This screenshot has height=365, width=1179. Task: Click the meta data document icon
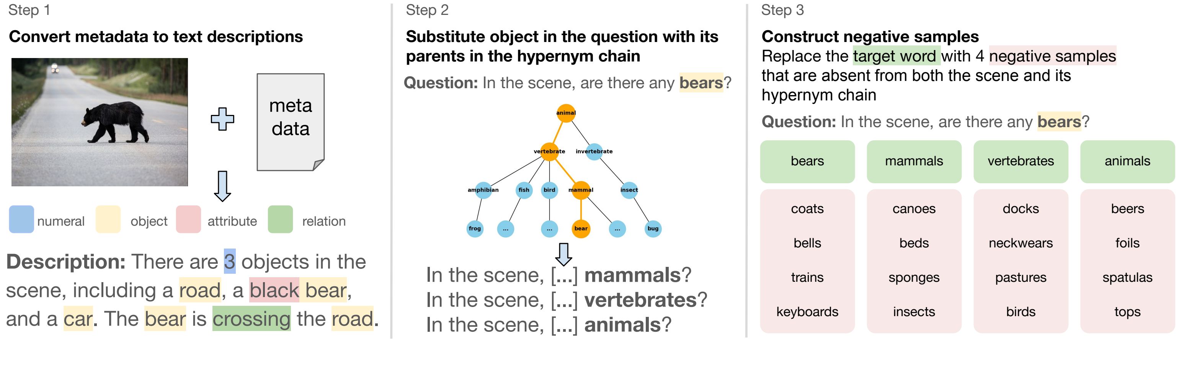tap(291, 122)
